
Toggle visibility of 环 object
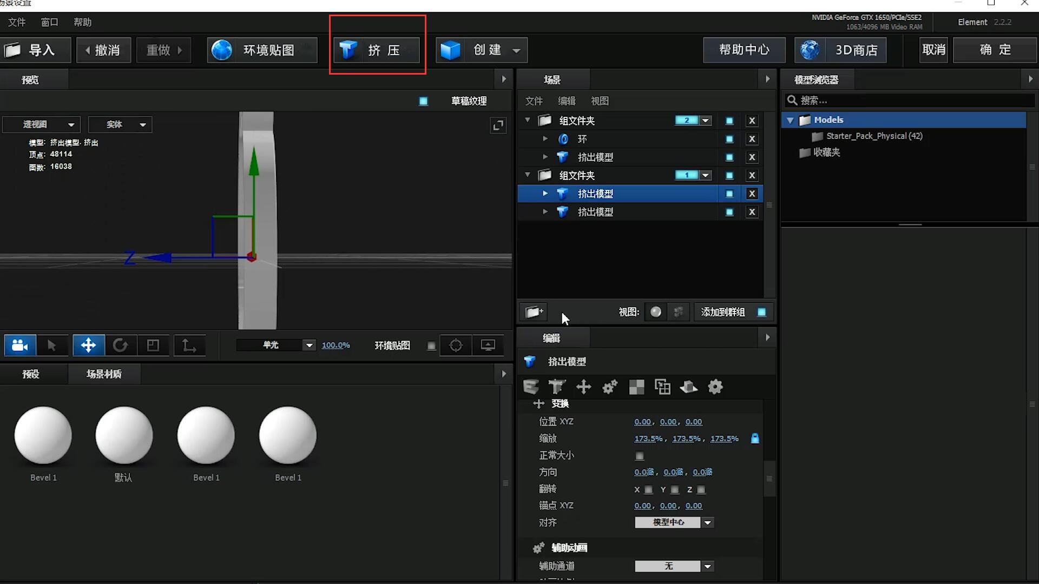(x=728, y=138)
